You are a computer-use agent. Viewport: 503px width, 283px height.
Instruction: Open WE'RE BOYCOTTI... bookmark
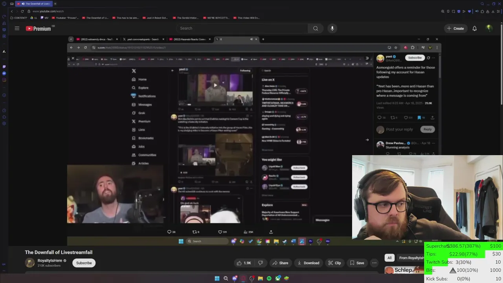tap(216, 18)
